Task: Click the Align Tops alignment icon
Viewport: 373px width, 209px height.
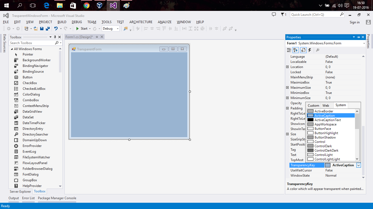Action: pos(164,29)
